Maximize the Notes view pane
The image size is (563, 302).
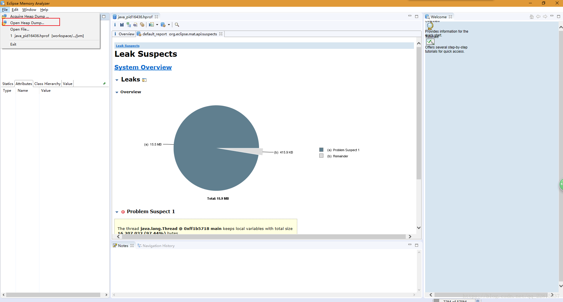point(417,245)
